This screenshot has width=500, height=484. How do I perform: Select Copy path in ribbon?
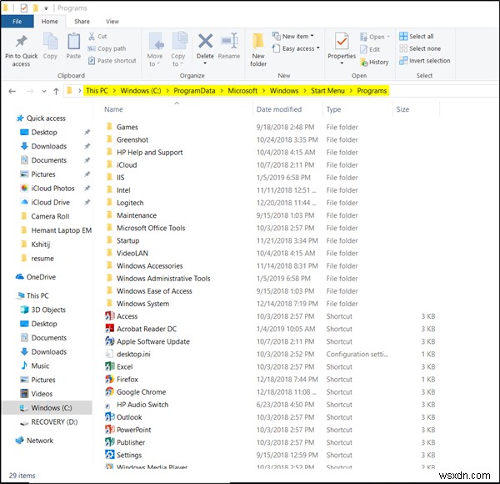(x=107, y=48)
